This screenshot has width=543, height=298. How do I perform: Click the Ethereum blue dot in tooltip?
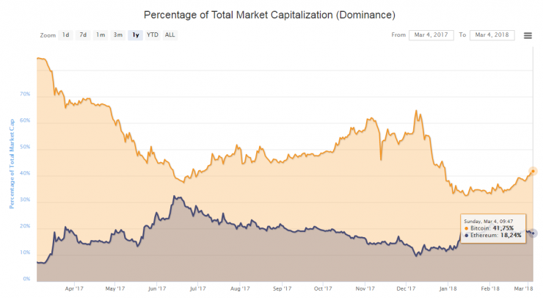coord(467,236)
